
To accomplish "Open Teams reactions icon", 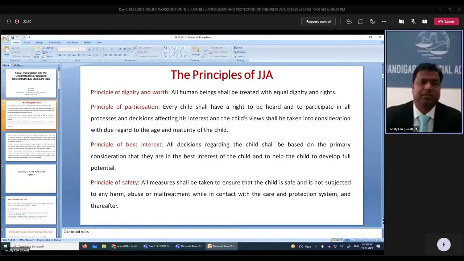I will coord(372,21).
